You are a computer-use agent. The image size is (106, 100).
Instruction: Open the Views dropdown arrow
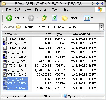click(92, 18)
